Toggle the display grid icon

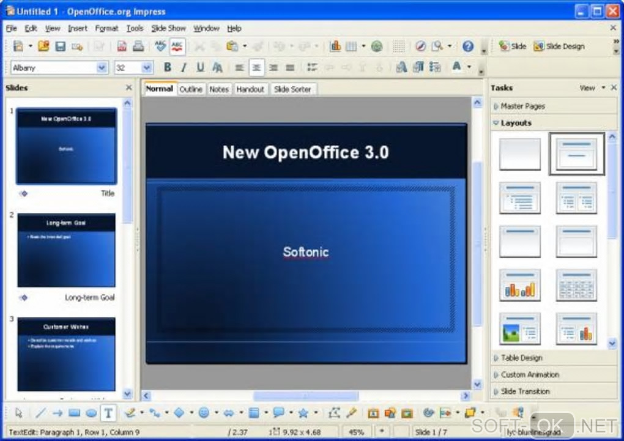(x=398, y=46)
